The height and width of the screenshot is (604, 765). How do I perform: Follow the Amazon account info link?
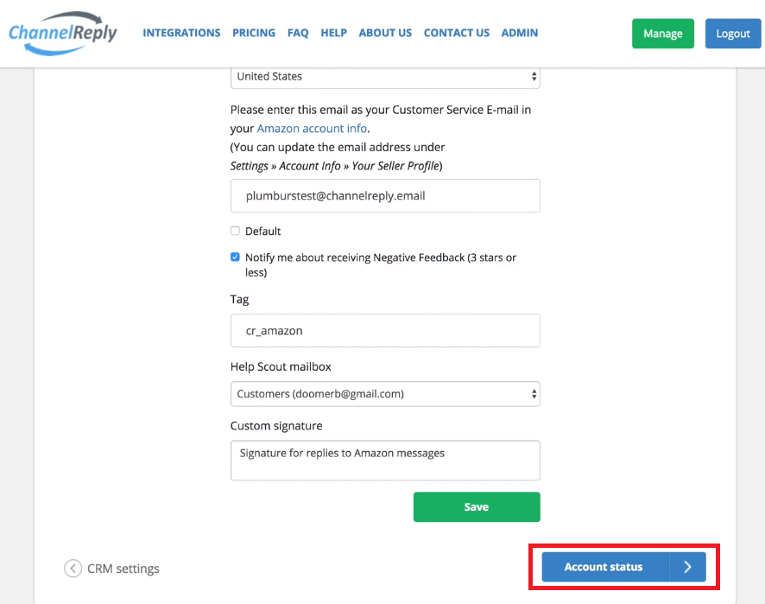(312, 129)
